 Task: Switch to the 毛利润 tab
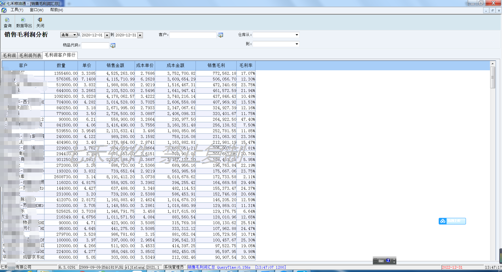point(9,55)
